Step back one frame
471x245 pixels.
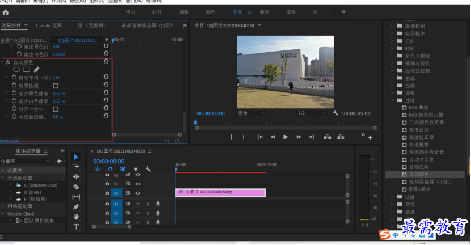coord(273,137)
